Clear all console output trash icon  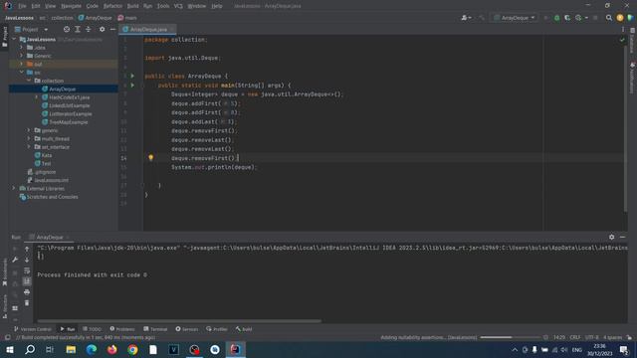pyautogui.click(x=27, y=302)
